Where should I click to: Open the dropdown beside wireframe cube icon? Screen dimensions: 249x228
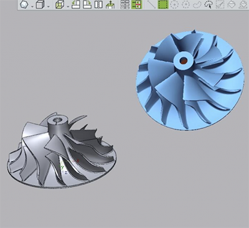(68, 7)
